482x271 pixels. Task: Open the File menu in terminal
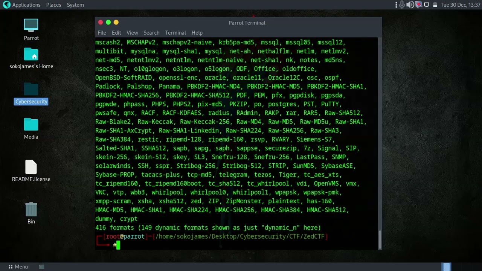[102, 33]
